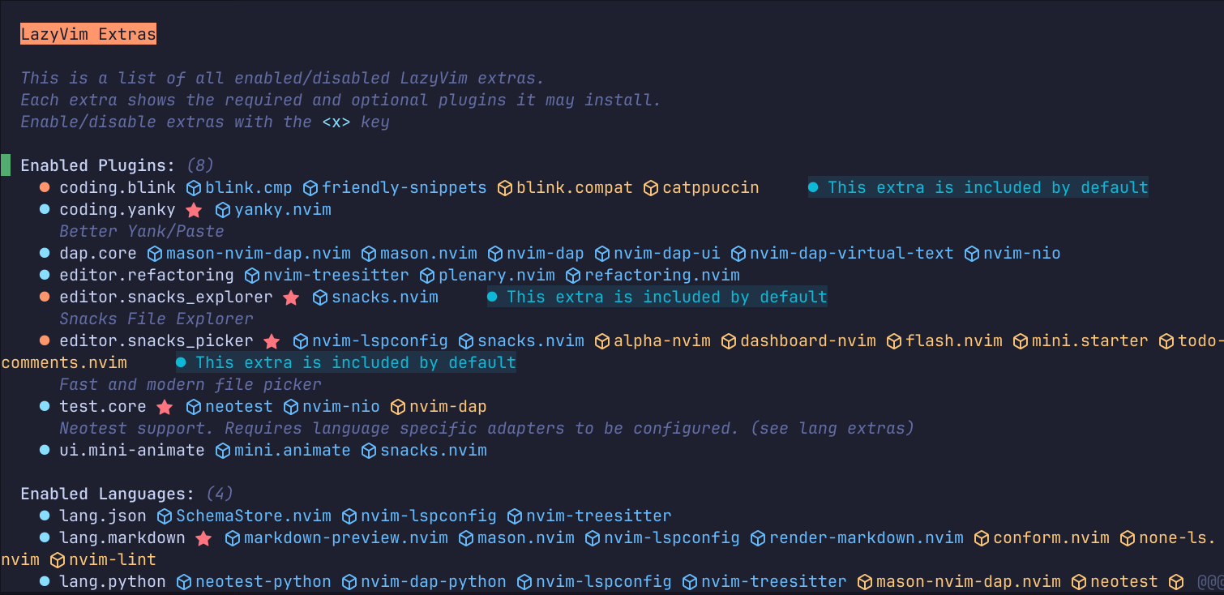1224x595 pixels.
Task: Select the Enabled Plugins section header
Action: (98, 165)
